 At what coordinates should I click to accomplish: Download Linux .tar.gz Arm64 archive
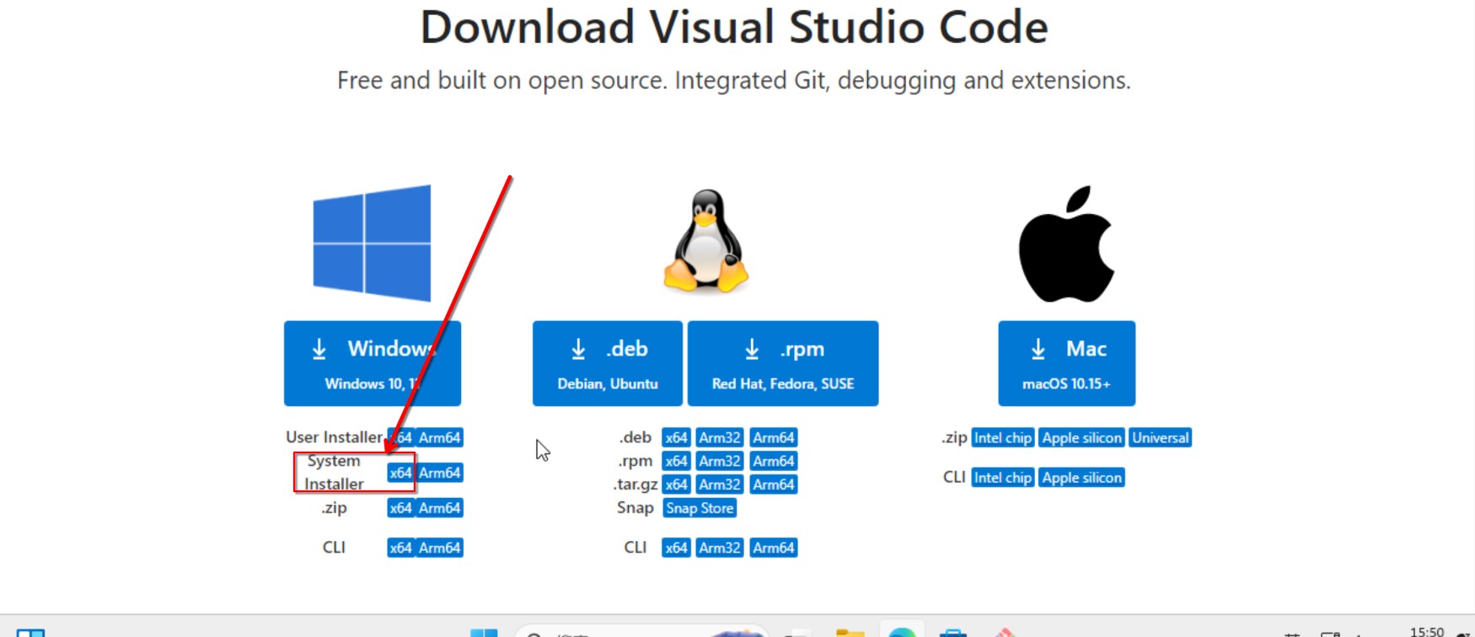tap(774, 484)
